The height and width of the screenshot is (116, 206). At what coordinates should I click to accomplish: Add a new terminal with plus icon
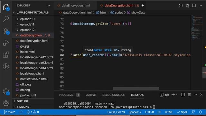(173, 95)
